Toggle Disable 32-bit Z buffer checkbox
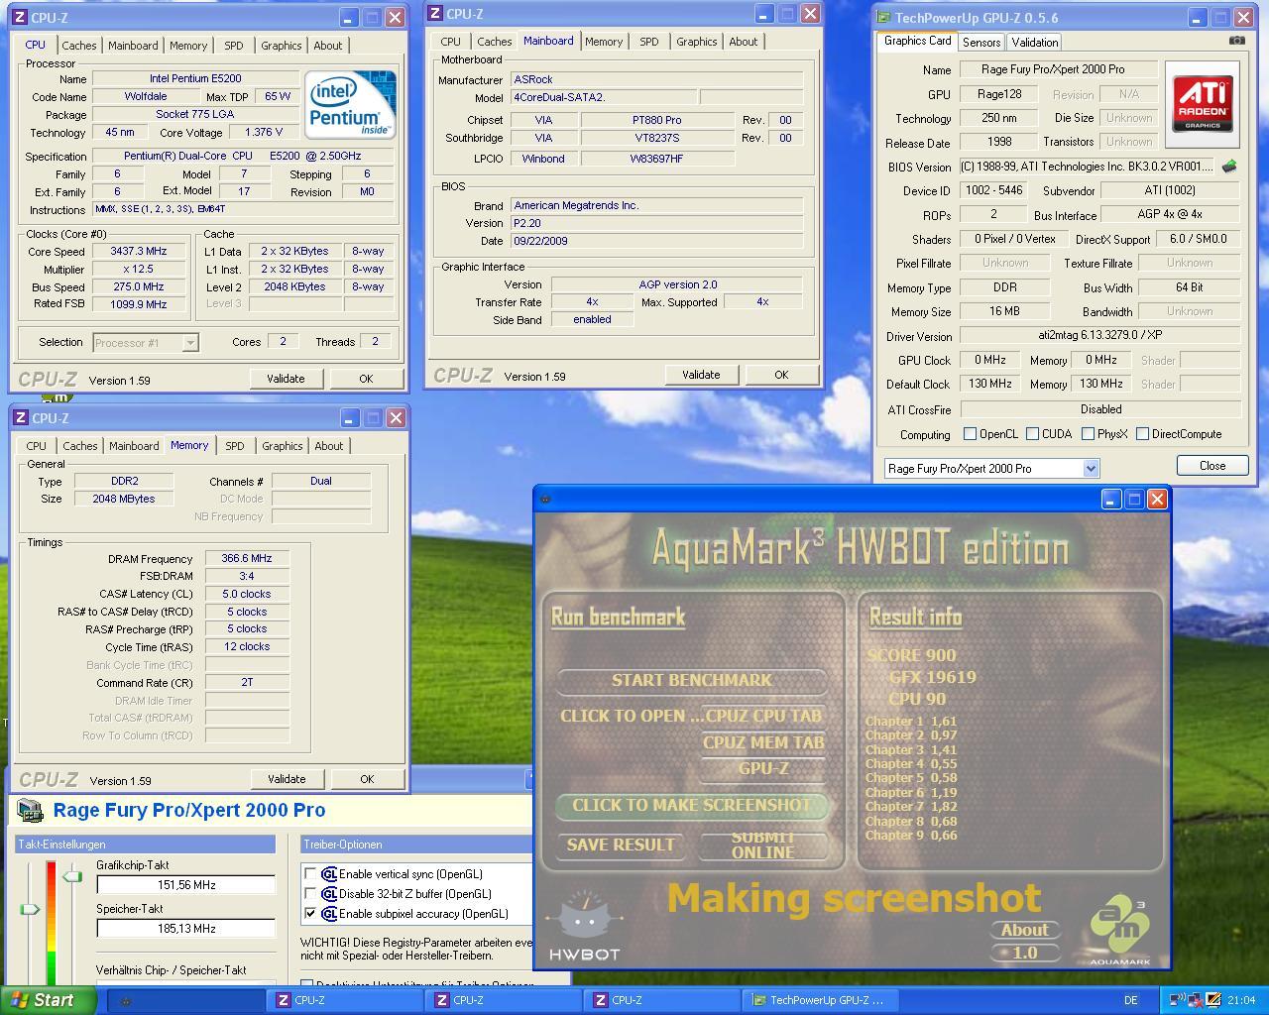Viewport: 1269px width, 1015px height. coord(310,894)
